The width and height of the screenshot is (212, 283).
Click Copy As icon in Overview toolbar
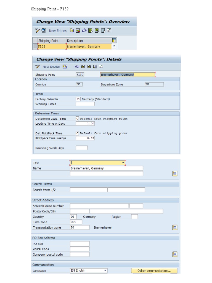click(72, 30)
